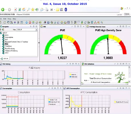131x114 pixels.
Task: Click the blue globe icon in portal toolbar
Action: coord(27,22)
